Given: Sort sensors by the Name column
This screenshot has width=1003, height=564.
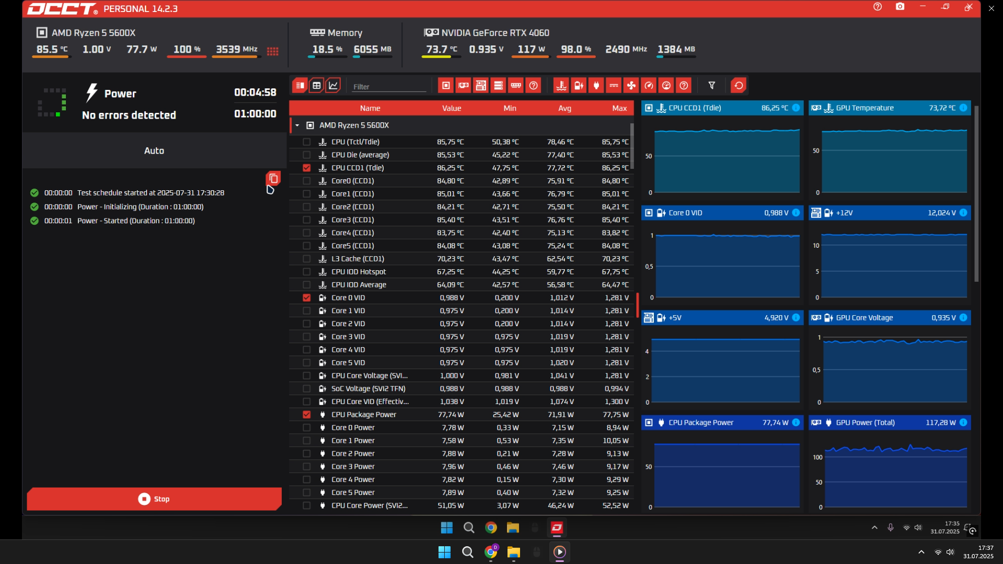Looking at the screenshot, I should 370,108.
